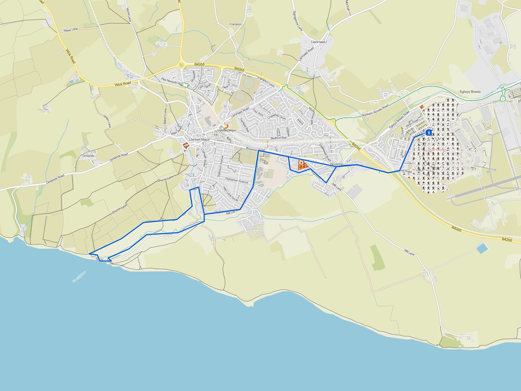Click the orange patterned icon near Eglwys Brewis Road
Screen dimensions: 521x391
[x=421, y=107]
